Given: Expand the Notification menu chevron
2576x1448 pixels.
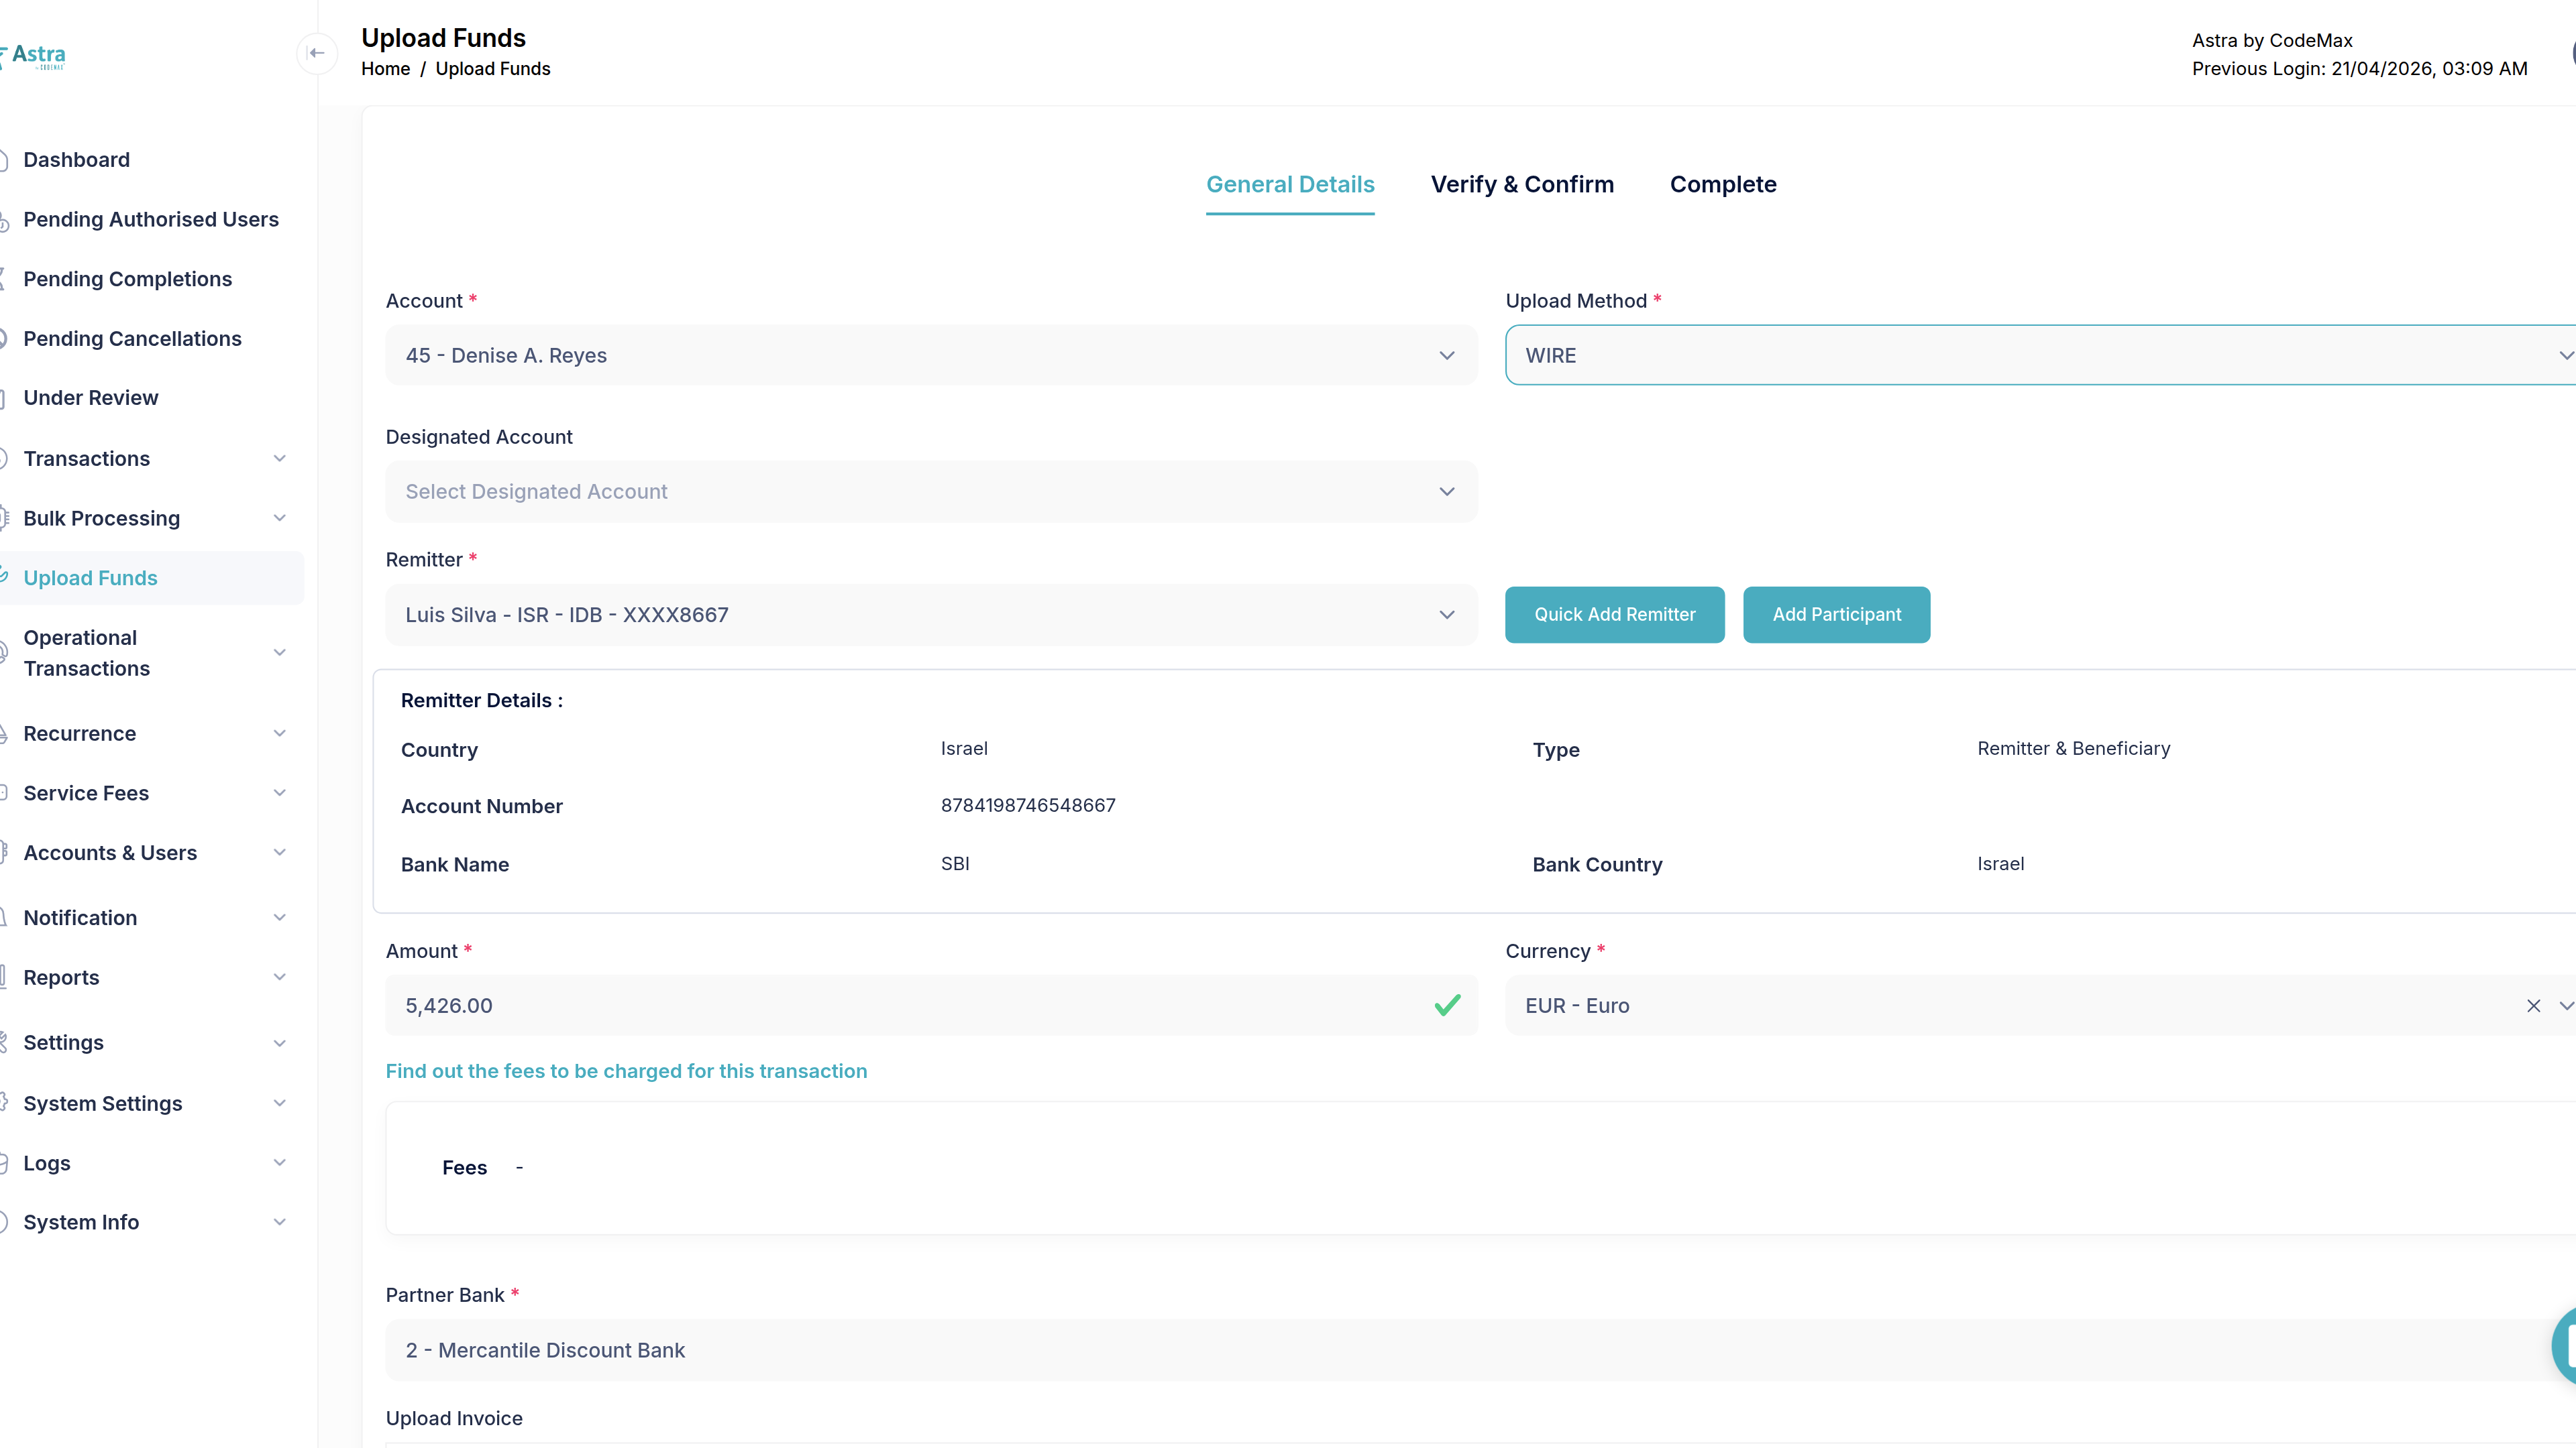Looking at the screenshot, I should pos(280,917).
